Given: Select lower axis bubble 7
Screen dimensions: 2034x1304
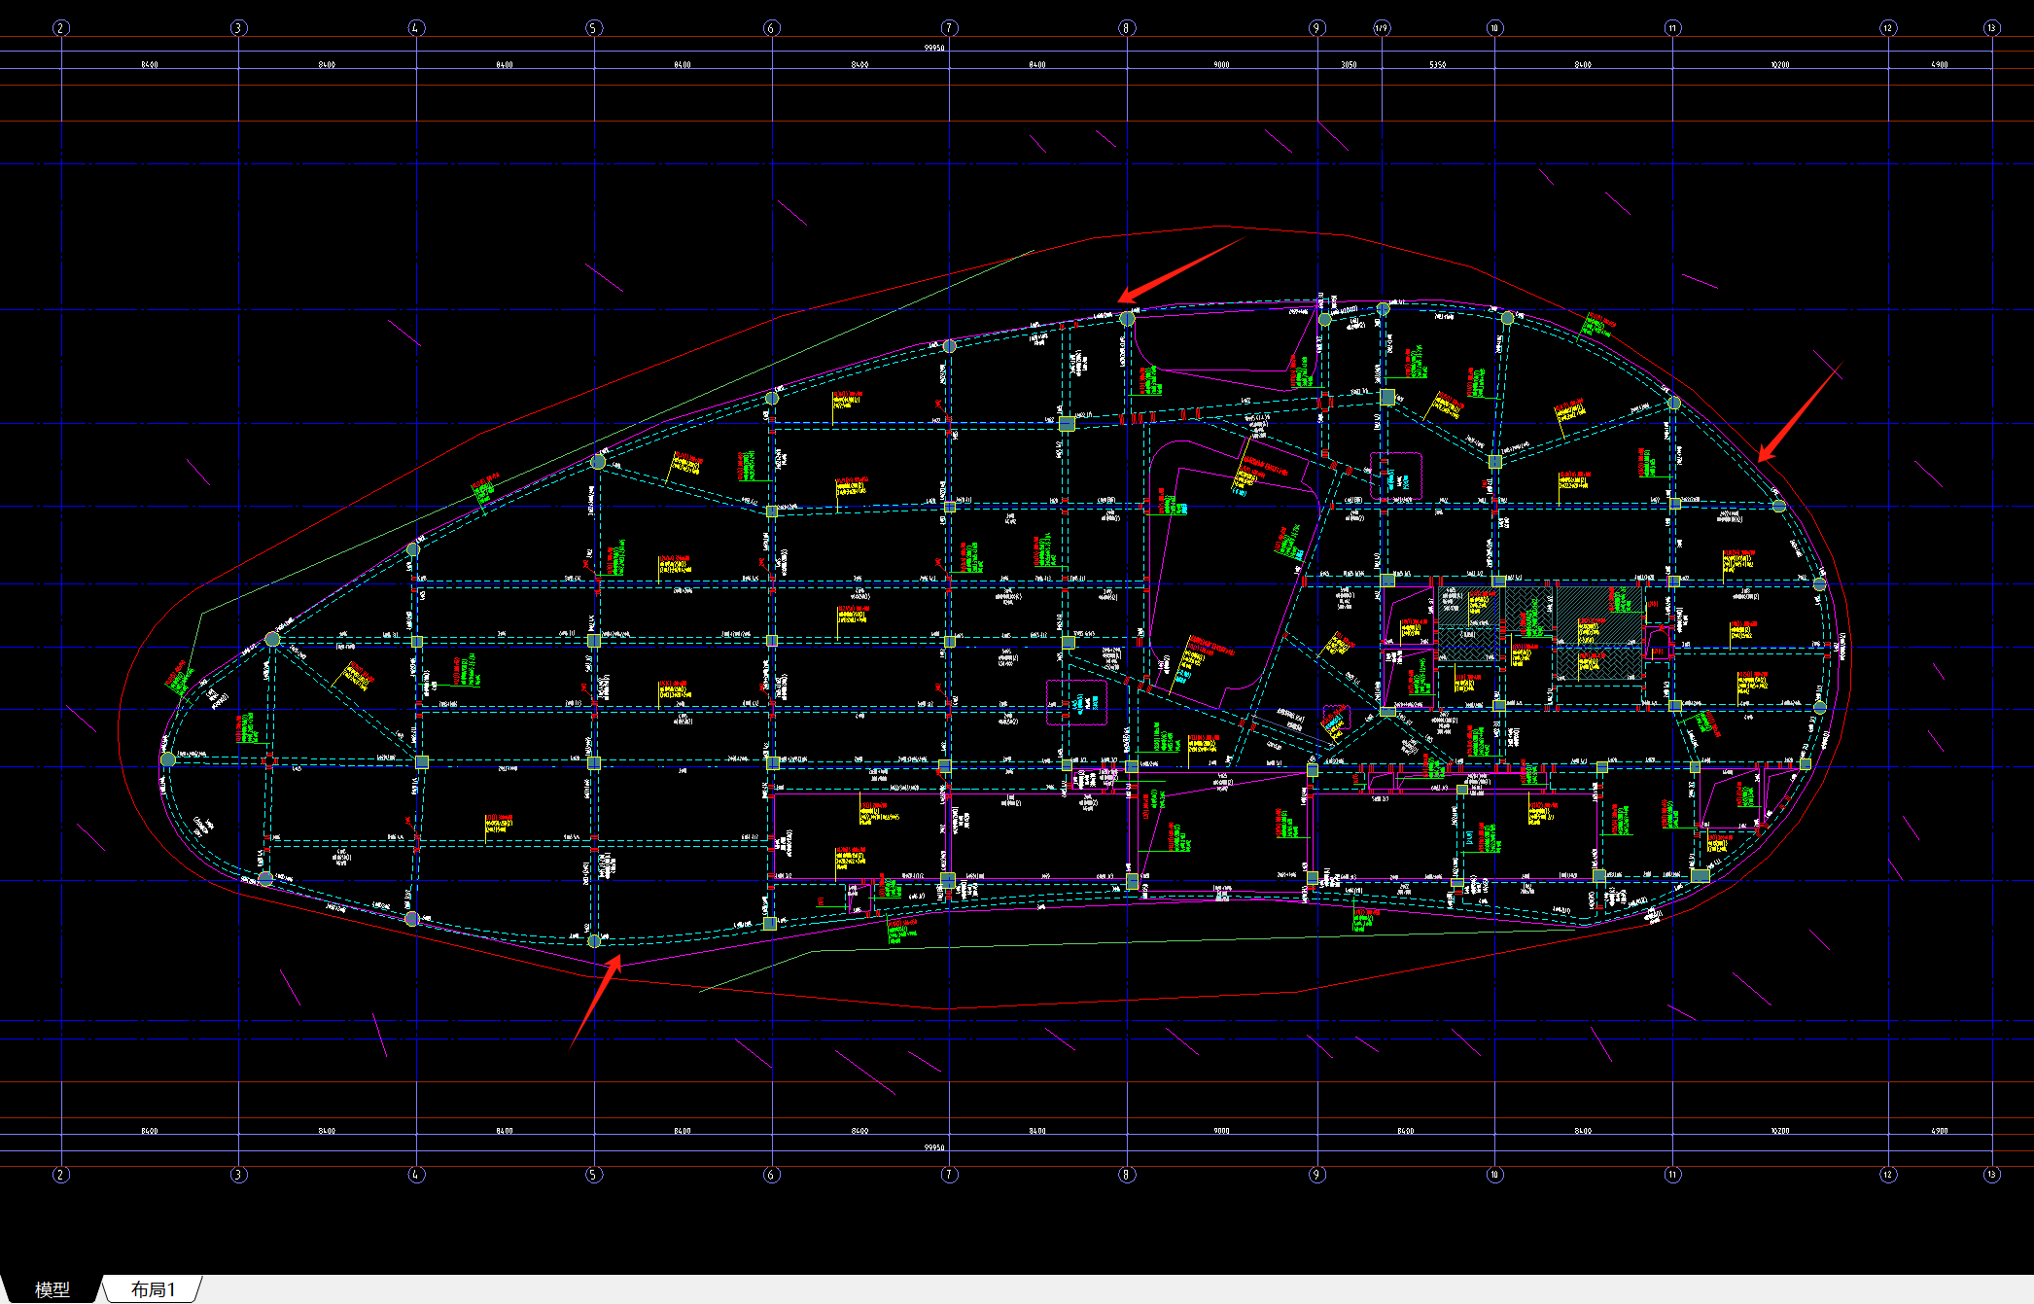Looking at the screenshot, I should click(x=950, y=1175).
